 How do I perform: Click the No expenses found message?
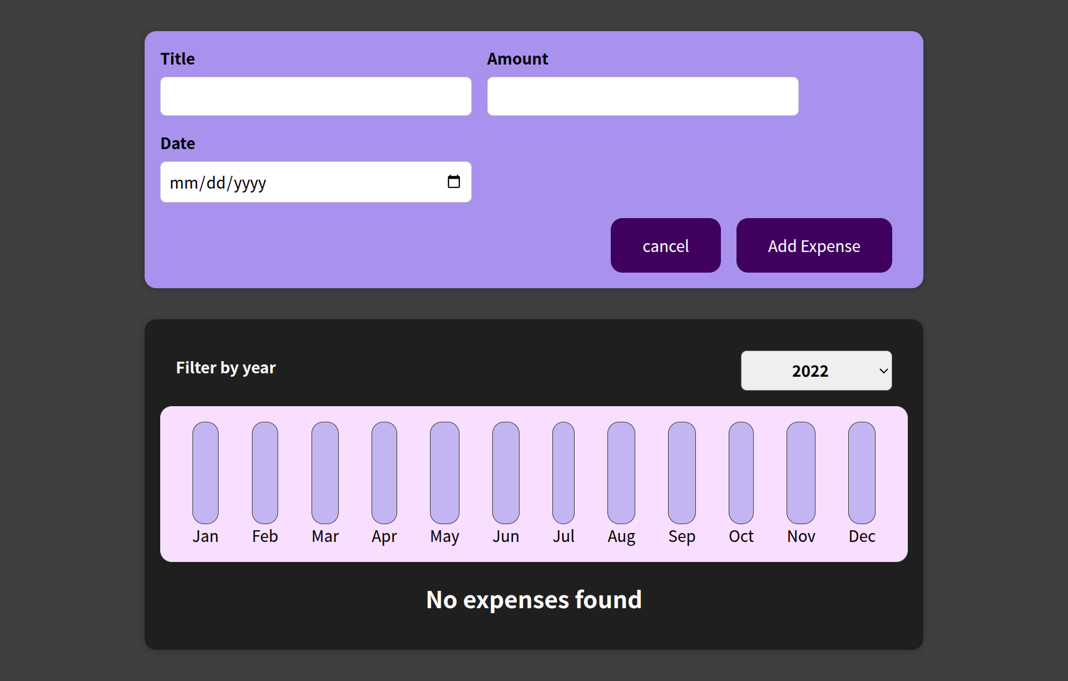[x=533, y=599]
